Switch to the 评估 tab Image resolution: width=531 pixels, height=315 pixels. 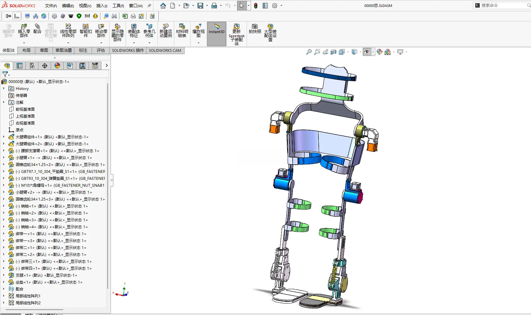point(101,50)
